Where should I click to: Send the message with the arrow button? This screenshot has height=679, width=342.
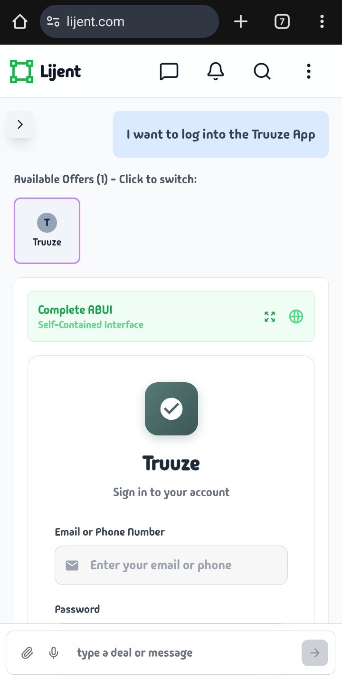pos(314,653)
